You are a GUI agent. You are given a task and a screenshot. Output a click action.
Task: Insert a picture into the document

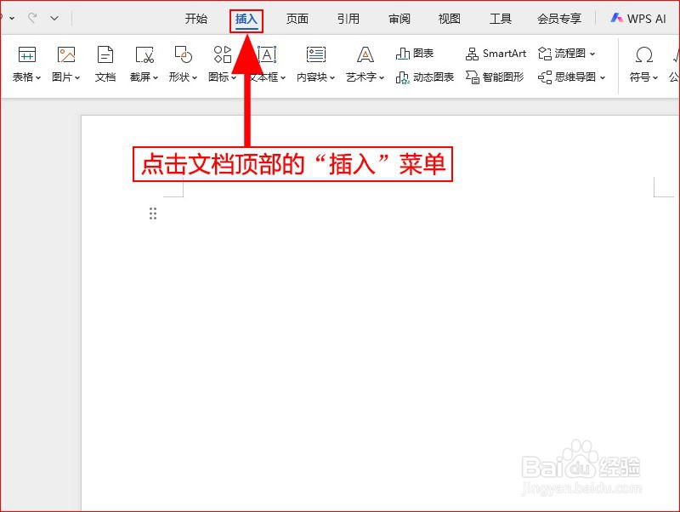[x=65, y=64]
